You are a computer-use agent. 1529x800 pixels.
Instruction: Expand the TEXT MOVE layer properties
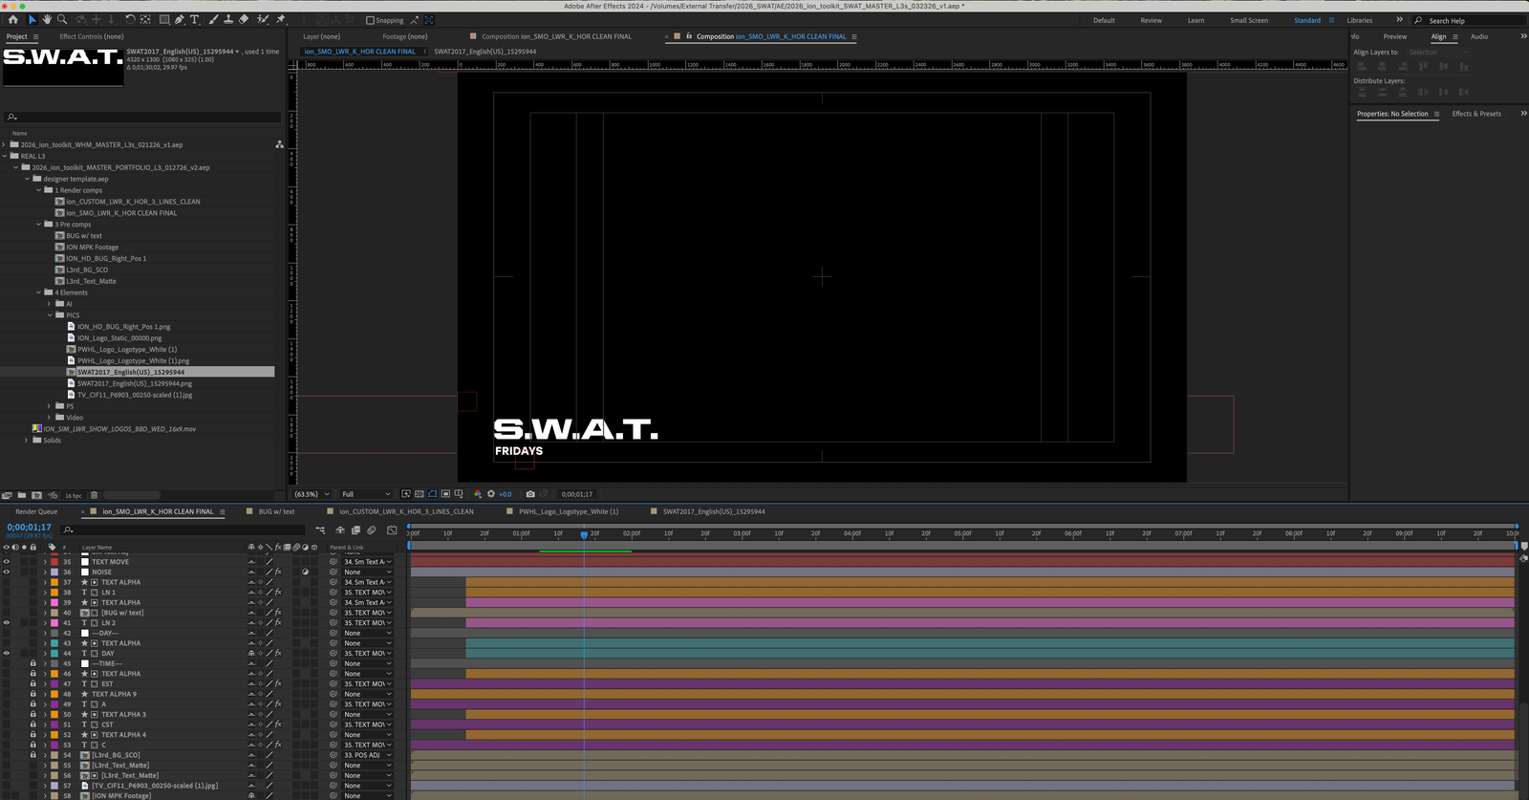[45, 562]
